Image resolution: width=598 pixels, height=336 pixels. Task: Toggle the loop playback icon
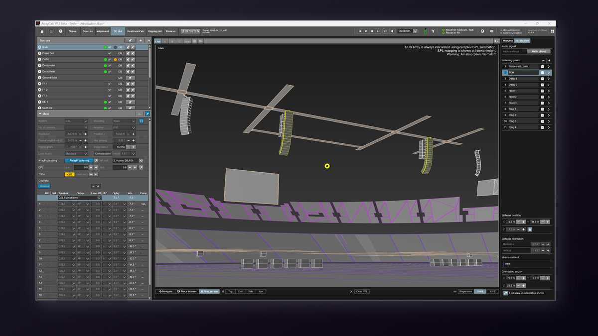385,31
